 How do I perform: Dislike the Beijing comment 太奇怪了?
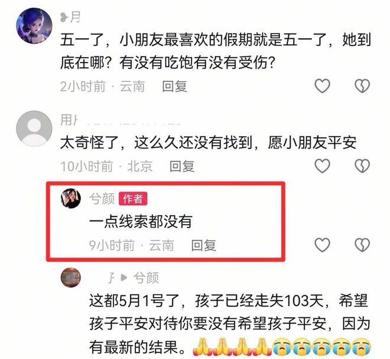tap(362, 166)
